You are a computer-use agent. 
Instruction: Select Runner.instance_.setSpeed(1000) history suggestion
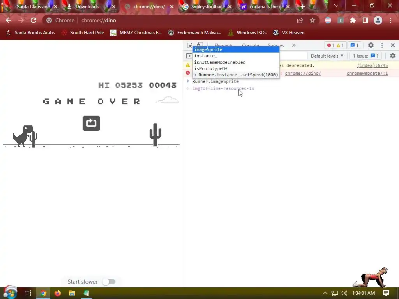pos(236,75)
